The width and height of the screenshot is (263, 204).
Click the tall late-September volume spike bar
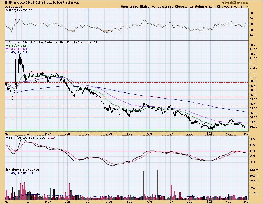(x=144, y=185)
